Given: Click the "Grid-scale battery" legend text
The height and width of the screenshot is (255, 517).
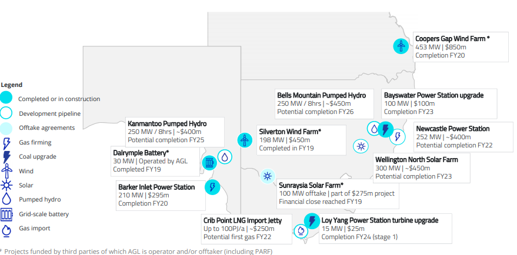Looking at the screenshot, I should tap(44, 214).
